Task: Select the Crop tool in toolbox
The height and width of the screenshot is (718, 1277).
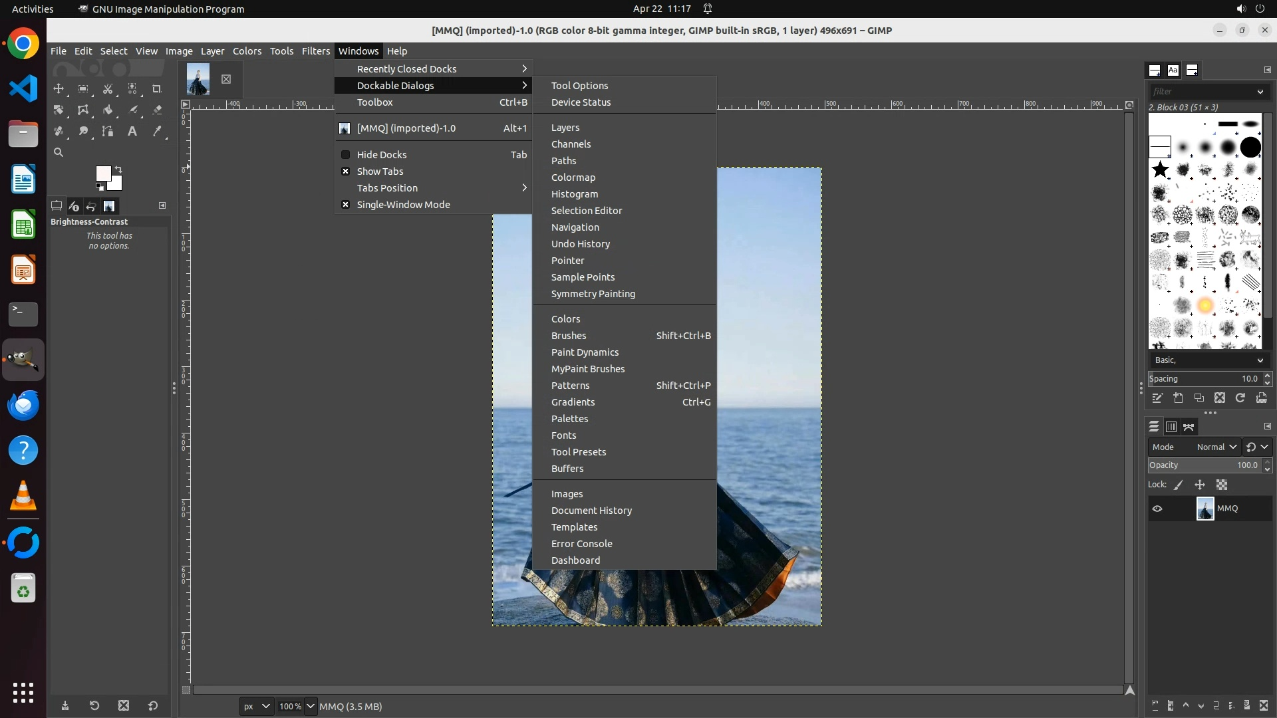Action: [x=157, y=88]
